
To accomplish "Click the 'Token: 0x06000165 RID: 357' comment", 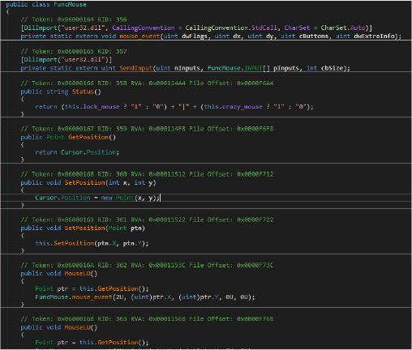I will (74, 51).
